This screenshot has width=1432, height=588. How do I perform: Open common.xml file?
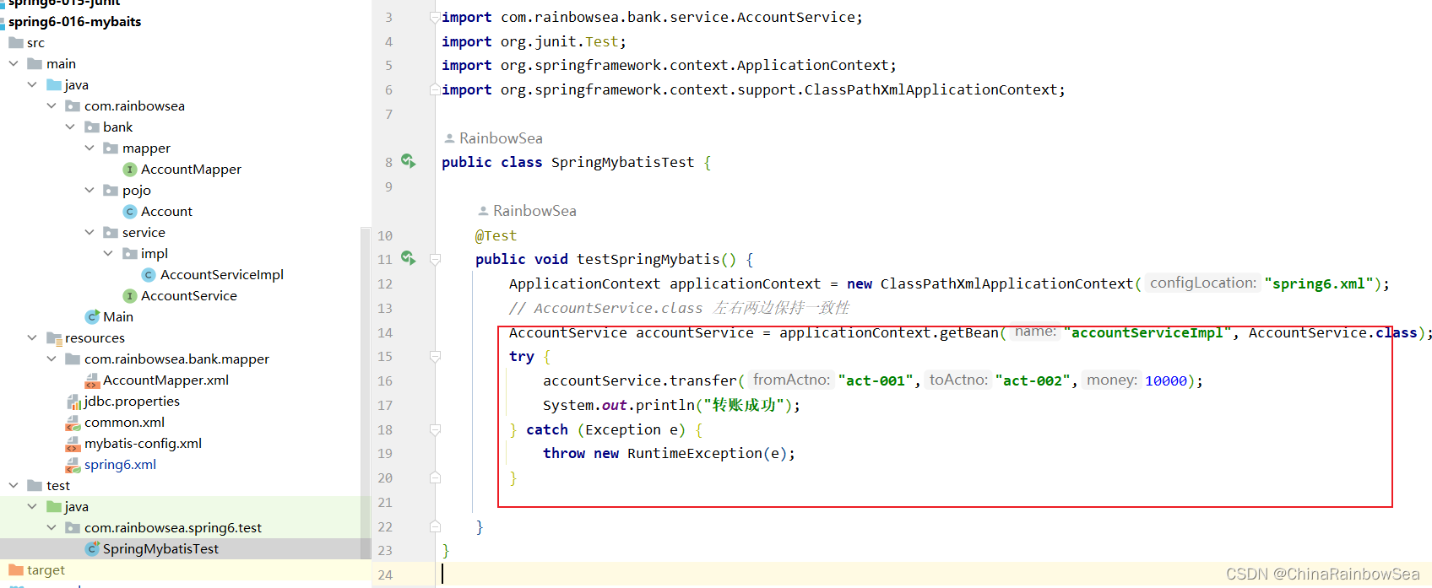click(x=124, y=422)
